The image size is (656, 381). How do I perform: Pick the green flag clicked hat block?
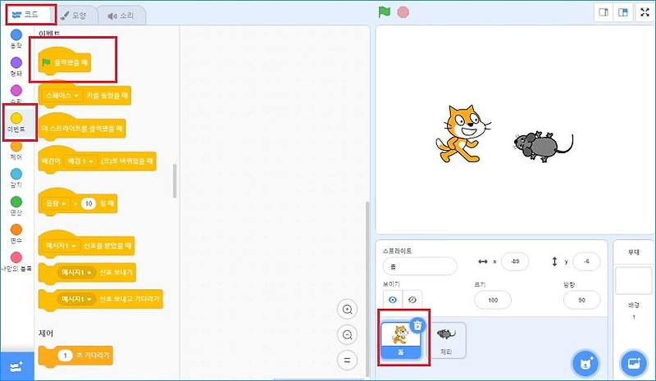[65, 62]
